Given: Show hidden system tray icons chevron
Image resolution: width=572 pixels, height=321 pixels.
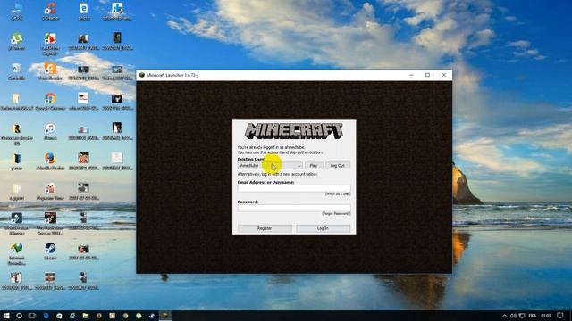Looking at the screenshot, I should click(x=504, y=316).
